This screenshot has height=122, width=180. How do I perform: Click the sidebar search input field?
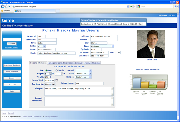tap(12, 40)
